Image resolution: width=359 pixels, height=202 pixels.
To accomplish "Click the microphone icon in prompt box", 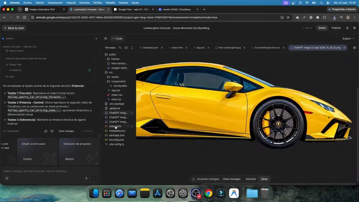I will 86,178.
